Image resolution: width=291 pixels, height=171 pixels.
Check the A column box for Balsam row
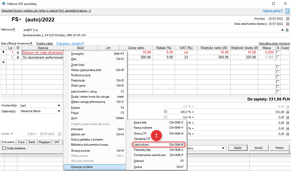click(x=278, y=52)
